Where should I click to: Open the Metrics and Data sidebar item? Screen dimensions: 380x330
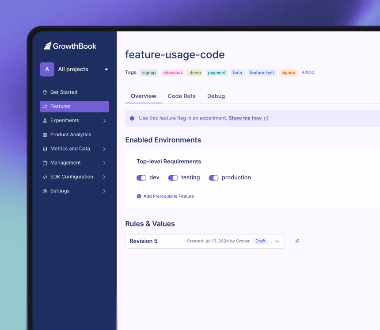75,149
